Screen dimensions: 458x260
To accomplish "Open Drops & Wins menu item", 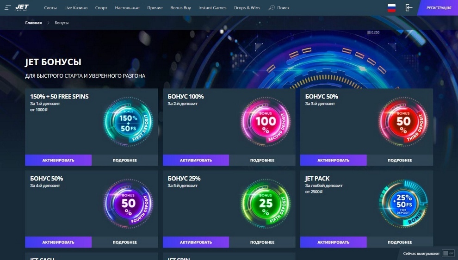I will pyautogui.click(x=247, y=8).
